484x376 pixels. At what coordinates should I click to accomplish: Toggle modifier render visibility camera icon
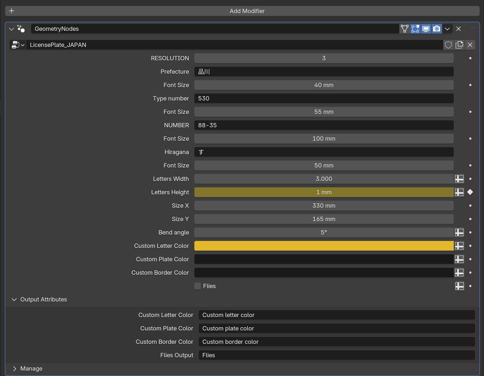click(437, 29)
